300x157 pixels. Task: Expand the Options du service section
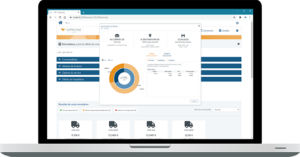tap(78, 72)
